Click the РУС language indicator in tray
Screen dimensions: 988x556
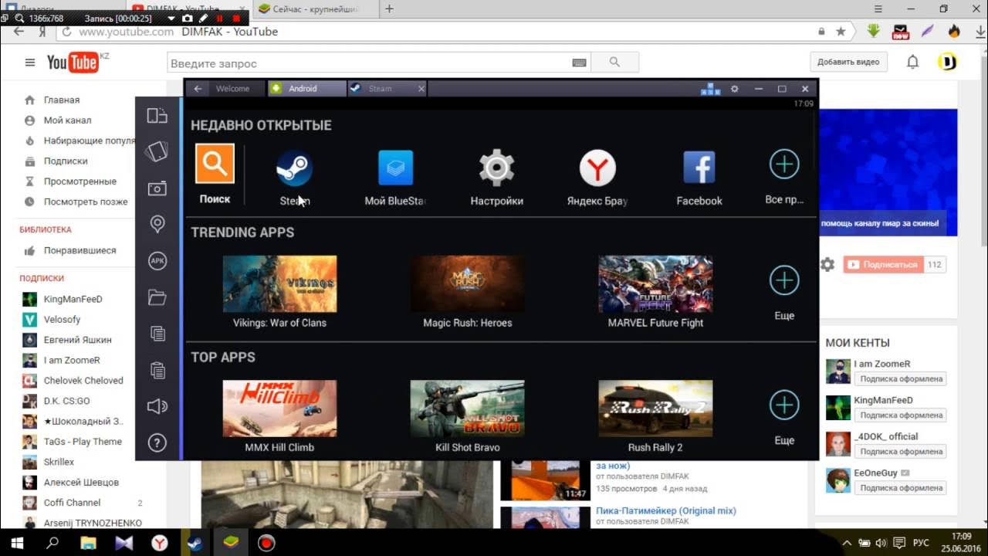[921, 543]
